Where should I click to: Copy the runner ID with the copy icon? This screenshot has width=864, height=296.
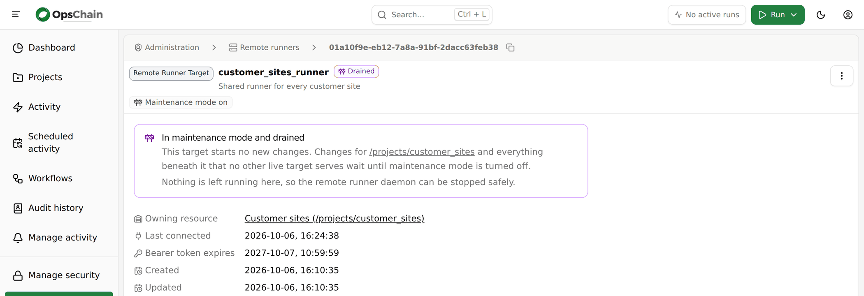(x=510, y=48)
